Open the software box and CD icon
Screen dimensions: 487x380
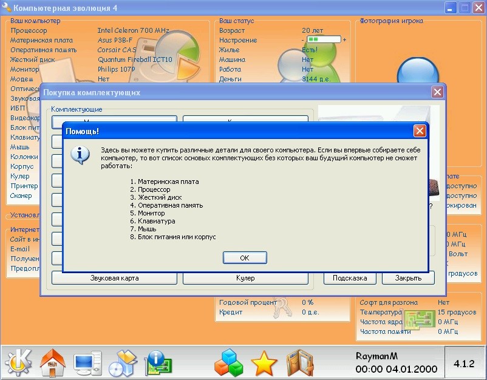pos(123,363)
